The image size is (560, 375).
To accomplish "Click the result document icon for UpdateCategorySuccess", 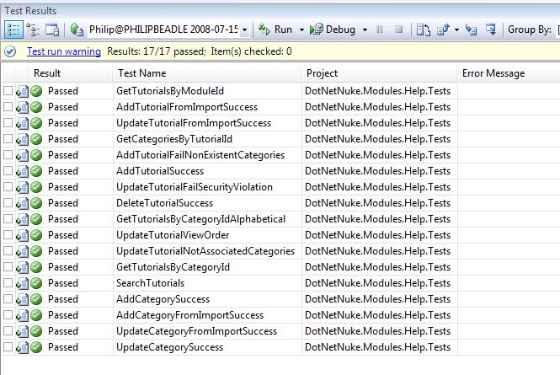I will pyautogui.click(x=22, y=347).
